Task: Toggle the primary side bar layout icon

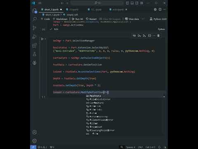Action: pyautogui.click(x=127, y=3)
